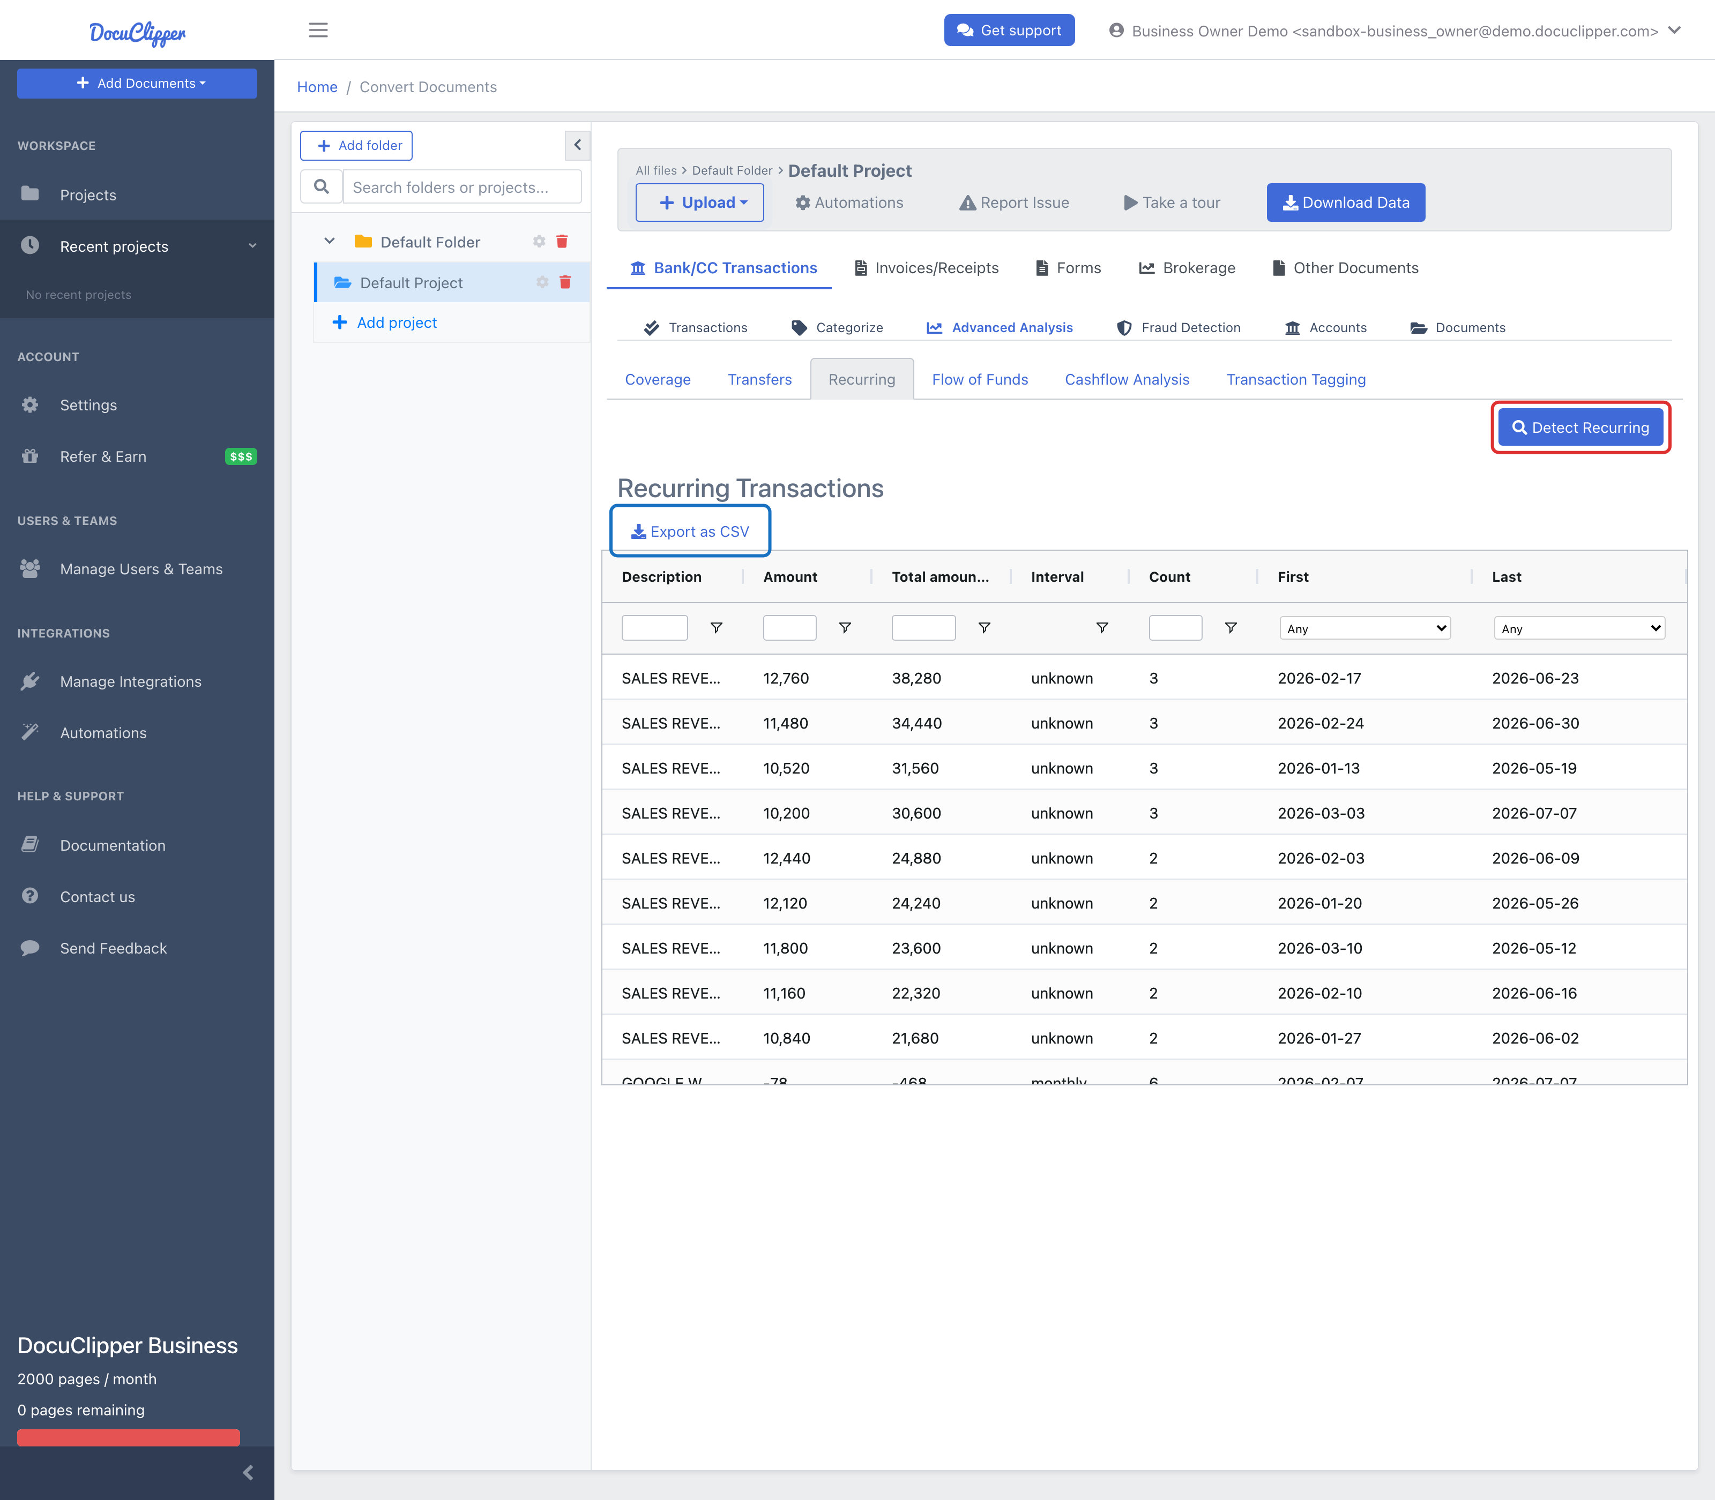Open the Categorize sub-tab
1715x1500 pixels.
click(x=837, y=327)
